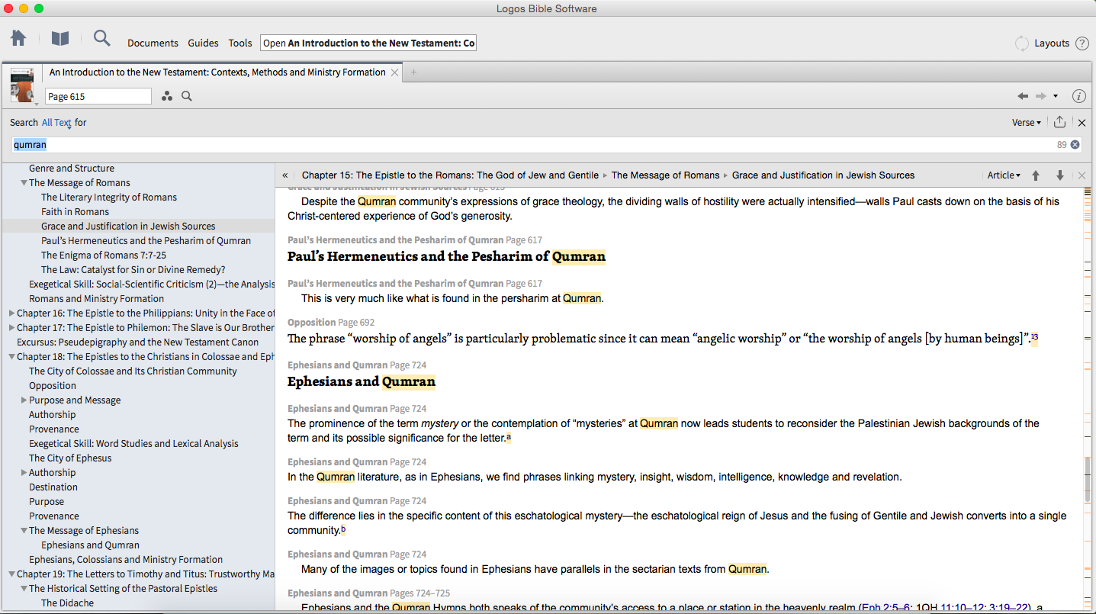Open the Verse dropdown
The image size is (1096, 614).
tap(1026, 122)
